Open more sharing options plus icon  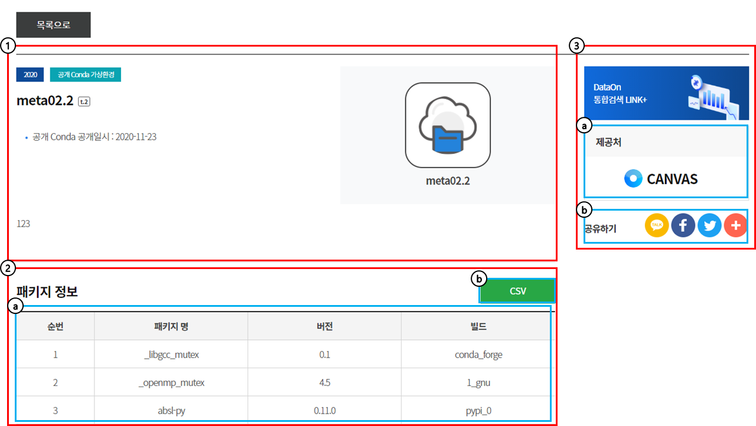[735, 225]
